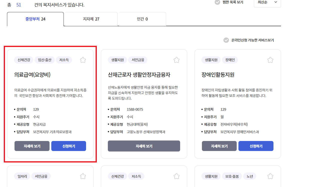The image size is (312, 187).
Task: Click 자세히 보기 on 의료급여(요양비) card
Action: 32,146
